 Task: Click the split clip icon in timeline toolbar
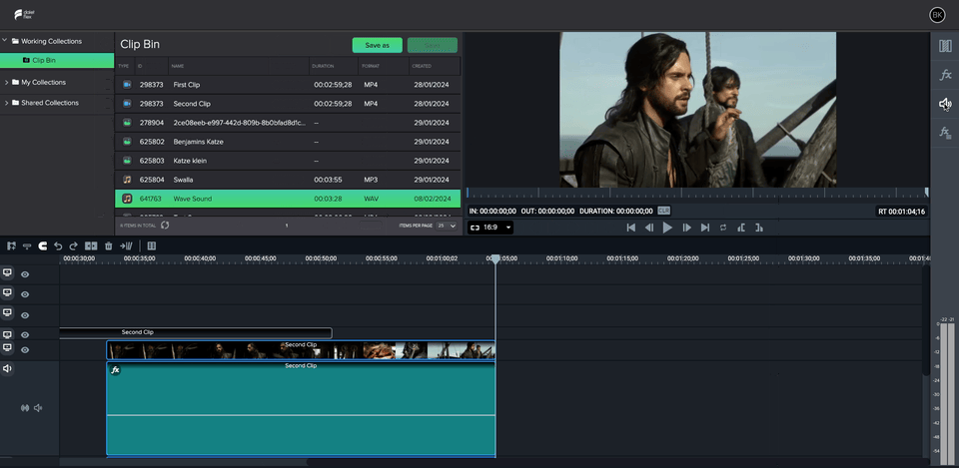[91, 245]
